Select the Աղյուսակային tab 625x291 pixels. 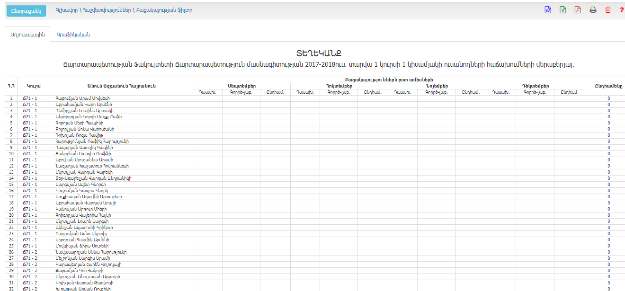[27, 35]
